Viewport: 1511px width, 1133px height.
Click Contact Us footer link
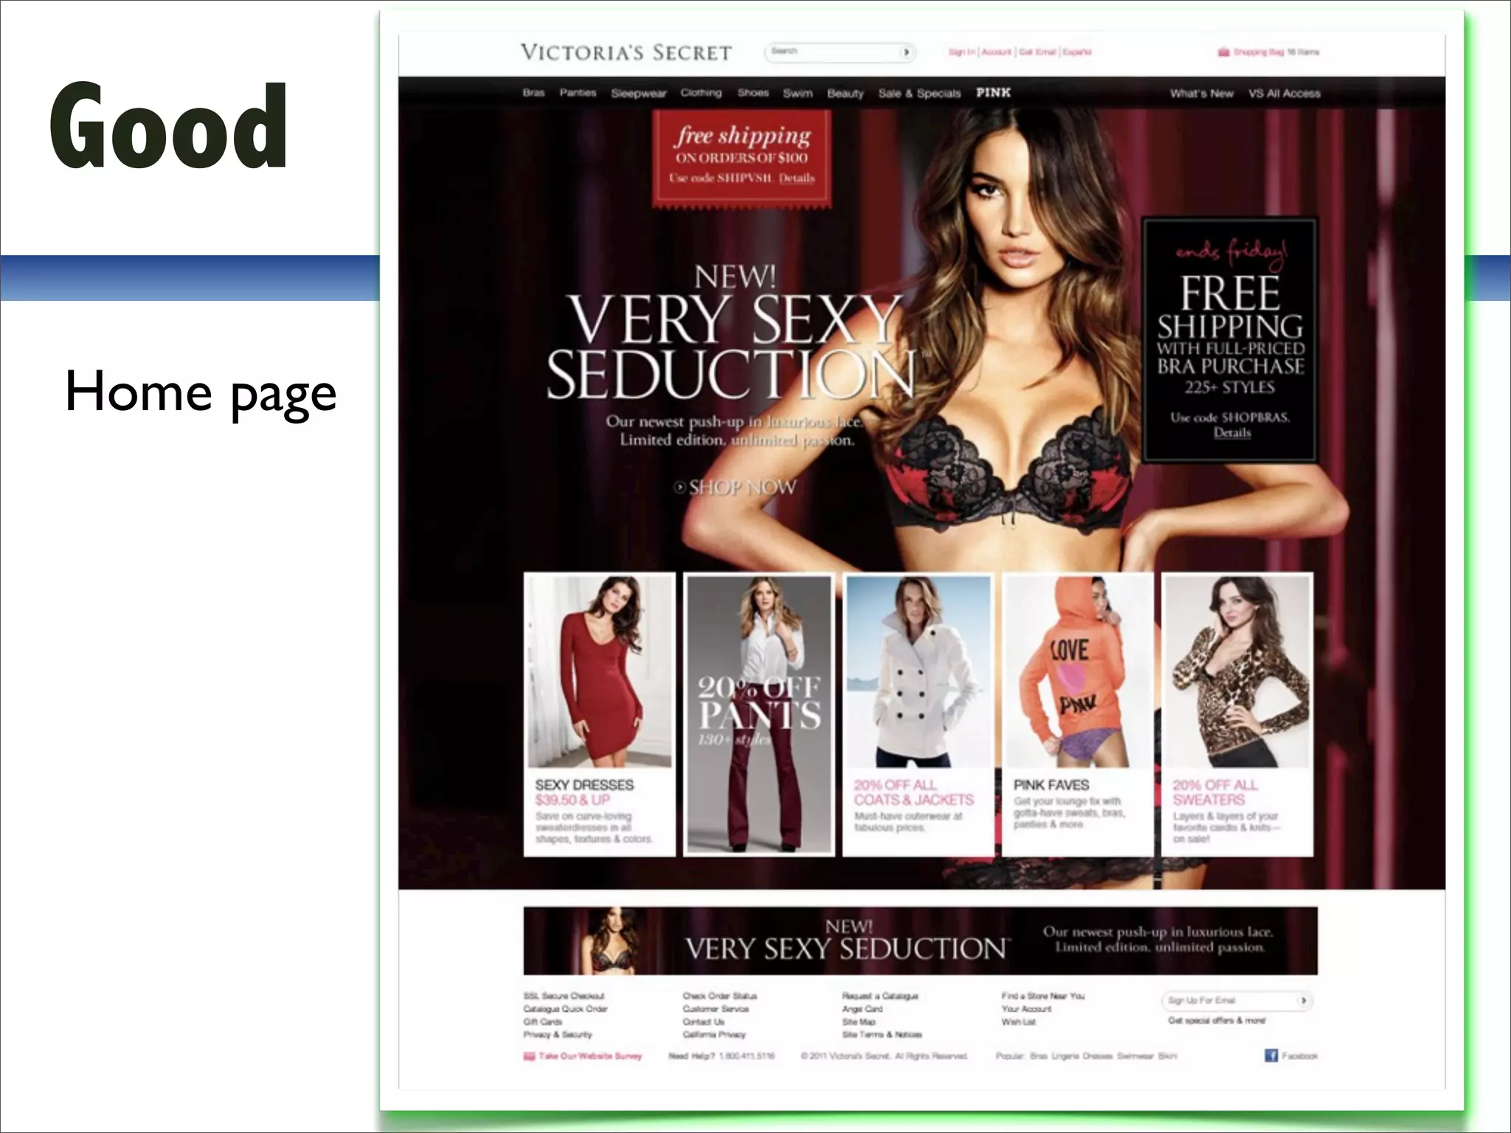[703, 1022]
